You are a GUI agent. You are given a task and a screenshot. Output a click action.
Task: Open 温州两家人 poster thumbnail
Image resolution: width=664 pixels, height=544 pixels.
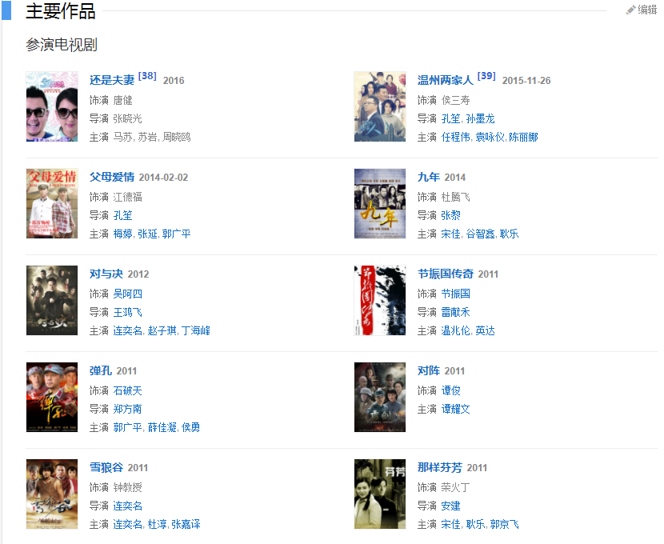(x=380, y=106)
